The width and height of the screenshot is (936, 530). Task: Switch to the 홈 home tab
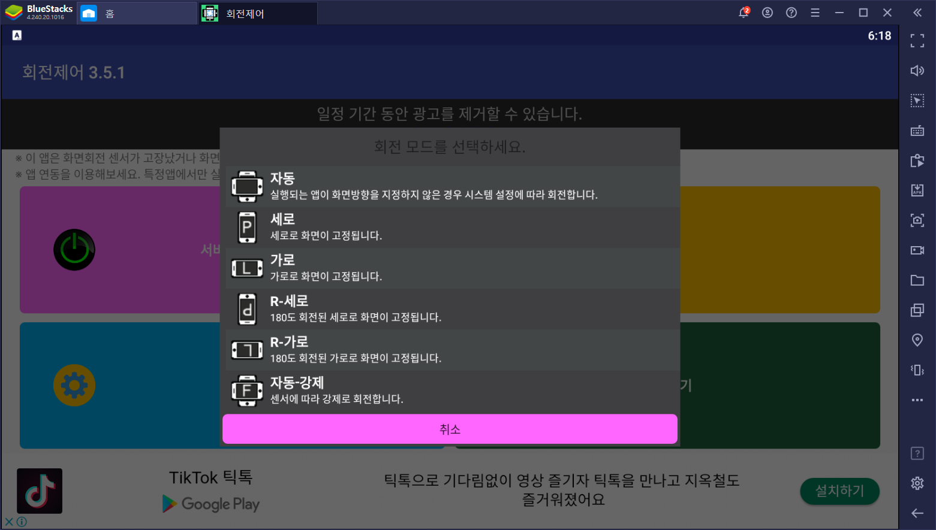point(137,13)
